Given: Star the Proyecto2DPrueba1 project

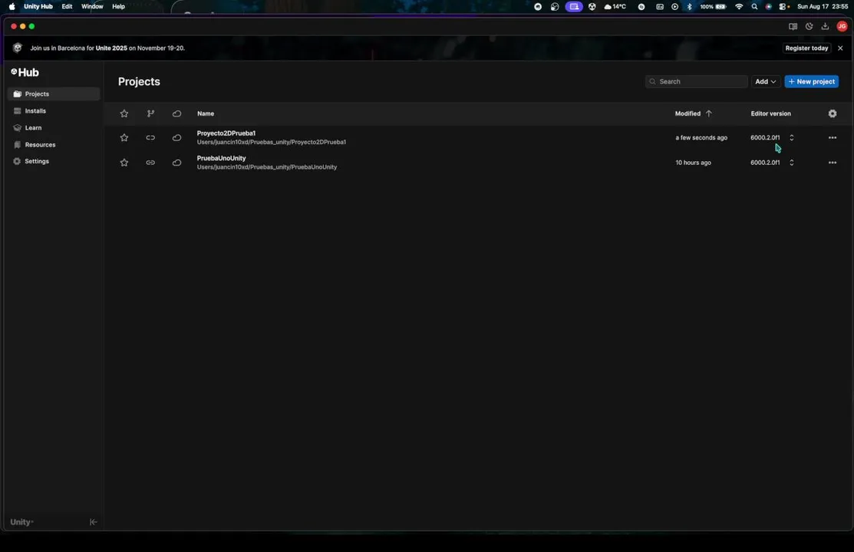Looking at the screenshot, I should pyautogui.click(x=124, y=138).
